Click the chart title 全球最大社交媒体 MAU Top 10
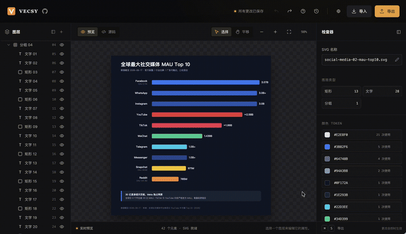406x234 pixels. 155,65
